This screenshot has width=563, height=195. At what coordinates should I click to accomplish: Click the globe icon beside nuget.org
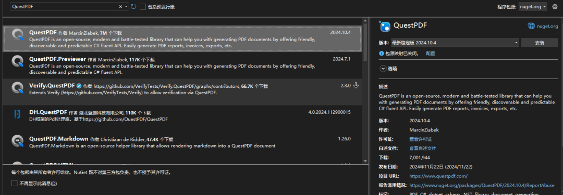coord(531,26)
